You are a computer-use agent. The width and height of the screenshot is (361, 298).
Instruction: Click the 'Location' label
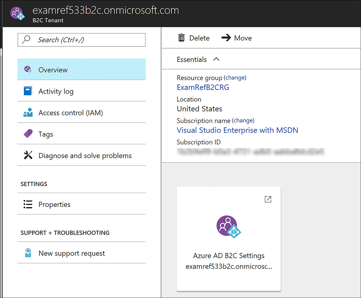(189, 99)
